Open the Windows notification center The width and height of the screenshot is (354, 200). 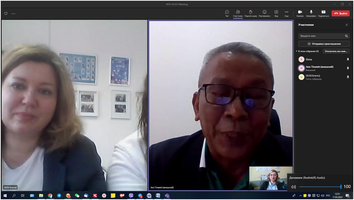(x=347, y=196)
